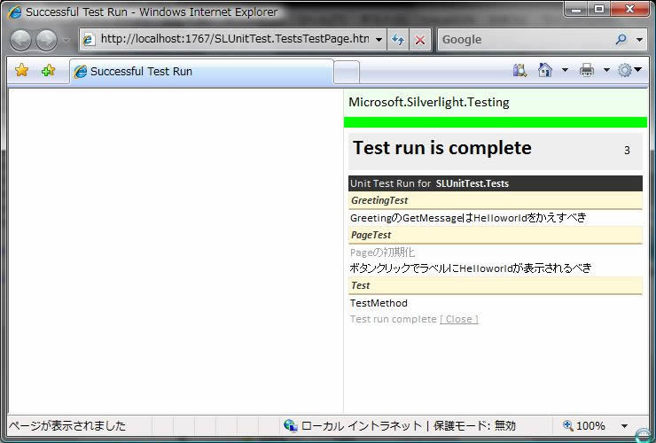The width and height of the screenshot is (656, 443).
Task: Click the Internet Explorer tab page icon
Action: click(80, 72)
